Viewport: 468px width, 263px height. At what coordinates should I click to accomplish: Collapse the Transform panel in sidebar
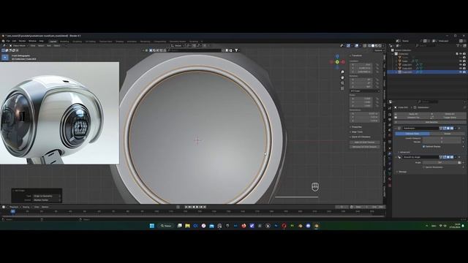click(x=356, y=56)
